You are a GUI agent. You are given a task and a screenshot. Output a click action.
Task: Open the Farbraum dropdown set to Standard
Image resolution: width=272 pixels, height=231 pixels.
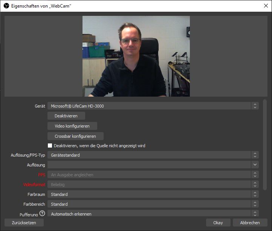coord(153,194)
